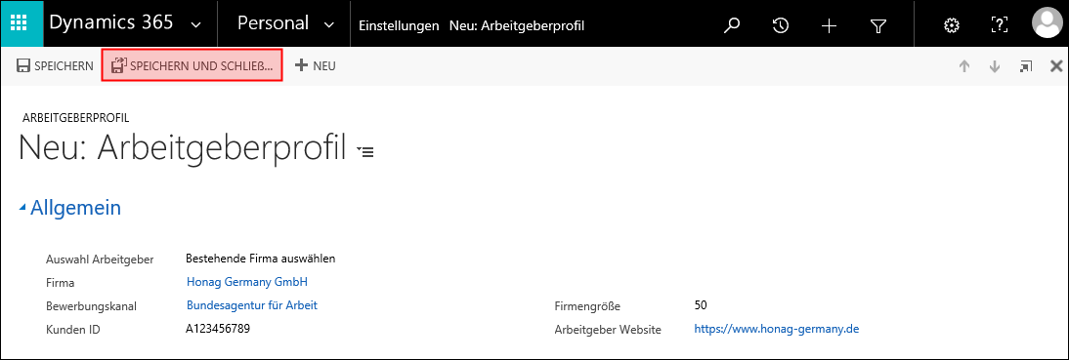1069x360 pixels.
Task: Click the Kunden ID label
Action: coord(72,330)
